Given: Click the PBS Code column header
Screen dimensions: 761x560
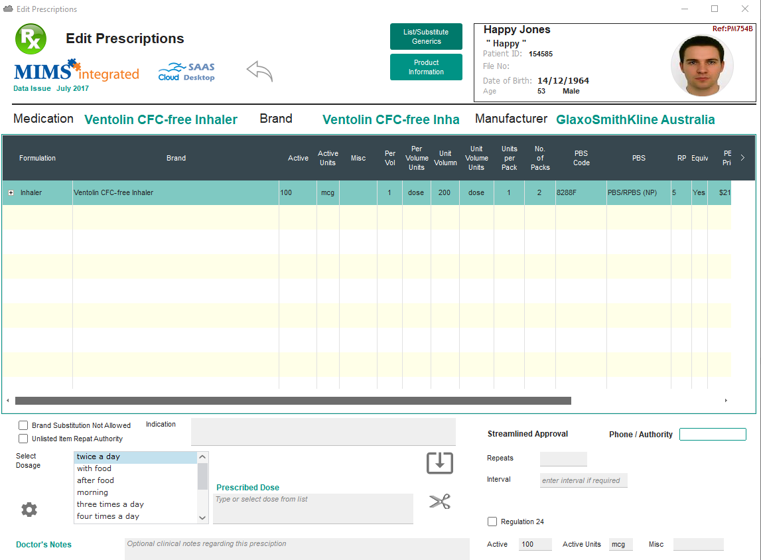Looking at the screenshot, I should (x=581, y=158).
